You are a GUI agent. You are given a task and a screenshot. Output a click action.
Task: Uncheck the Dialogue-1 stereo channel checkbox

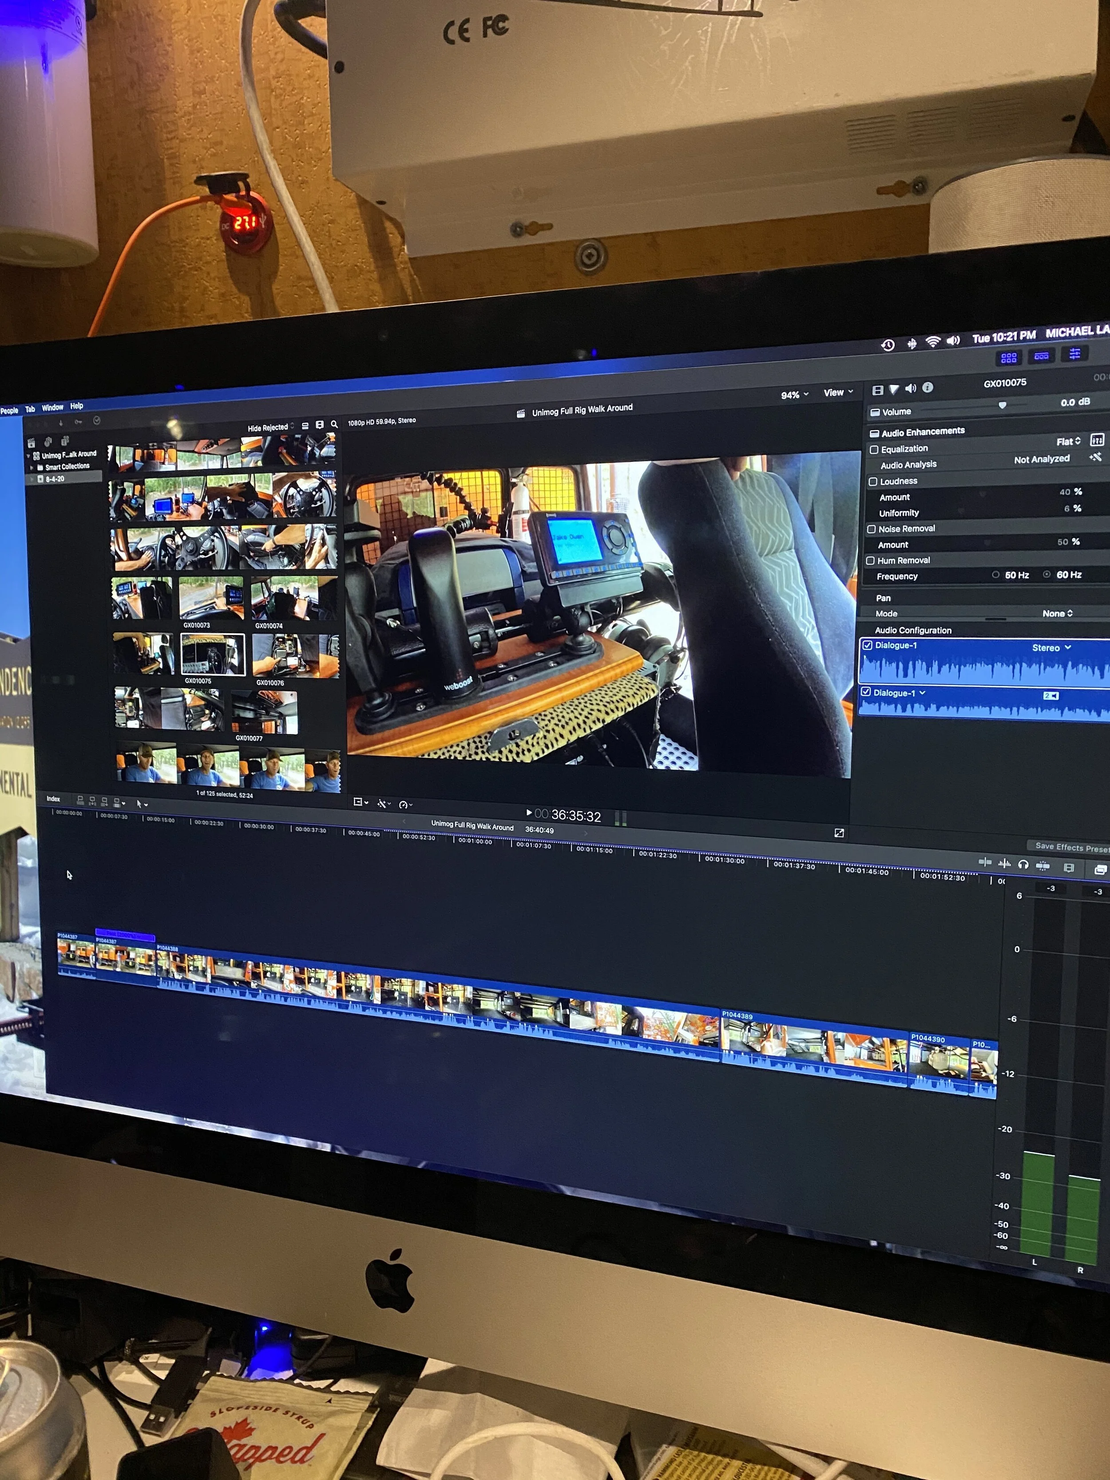(867, 645)
